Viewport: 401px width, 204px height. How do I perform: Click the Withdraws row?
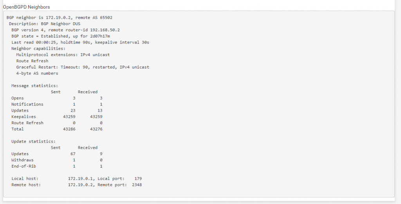[x=57, y=160]
